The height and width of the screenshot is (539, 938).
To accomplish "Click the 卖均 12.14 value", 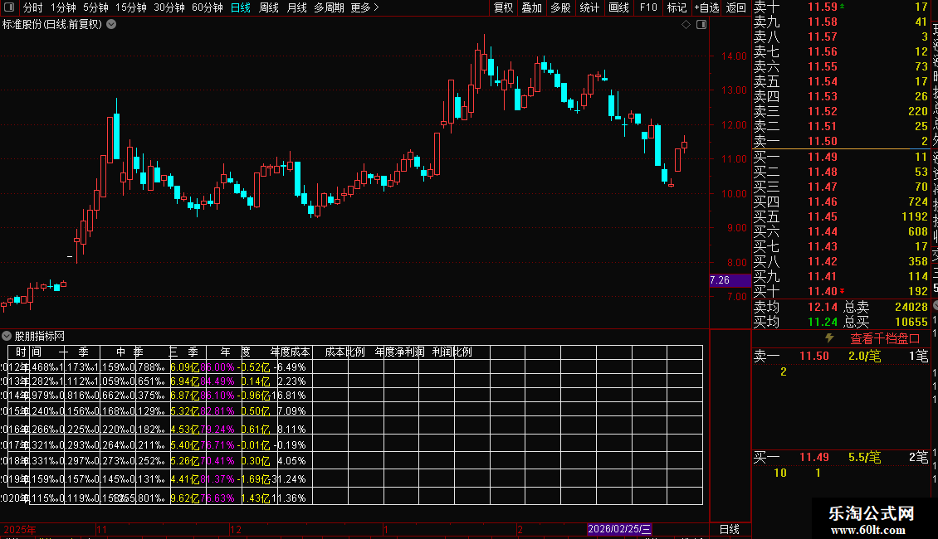I will tap(823, 307).
